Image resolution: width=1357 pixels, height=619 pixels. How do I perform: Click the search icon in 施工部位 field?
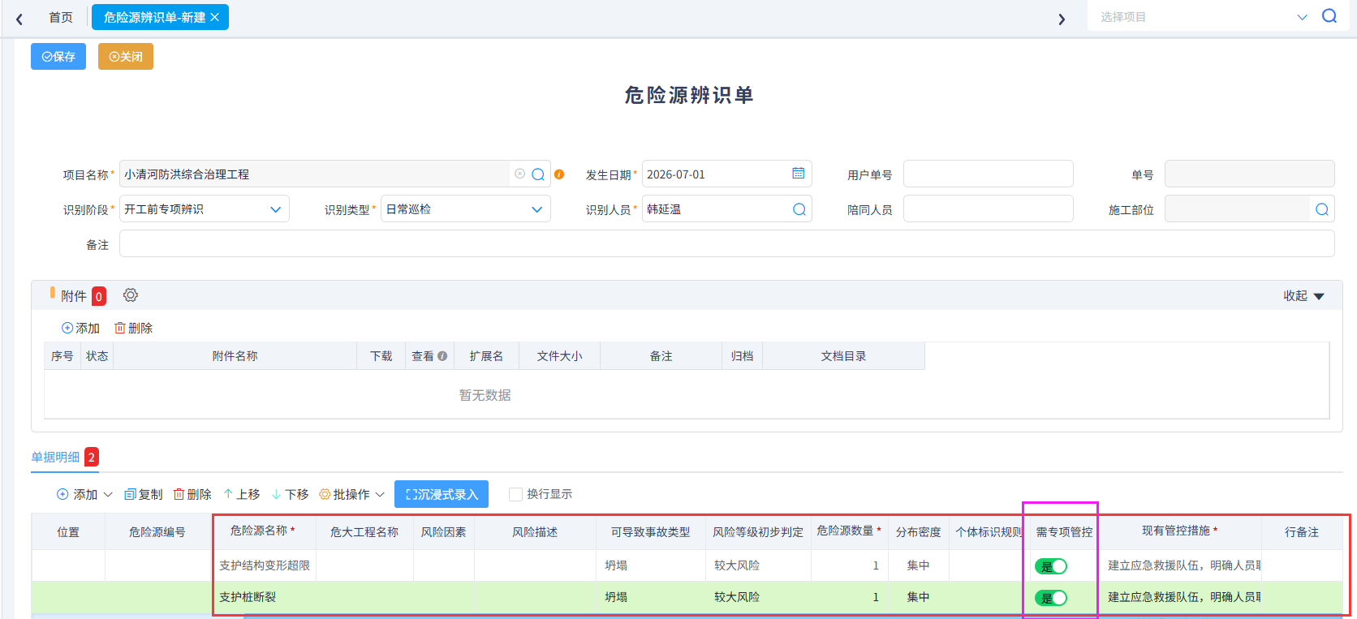[1322, 209]
